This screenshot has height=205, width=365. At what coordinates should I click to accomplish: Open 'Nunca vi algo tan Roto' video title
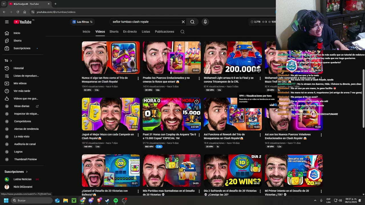tap(105, 80)
